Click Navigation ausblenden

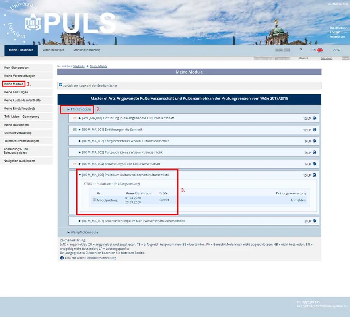pyautogui.click(x=26, y=161)
